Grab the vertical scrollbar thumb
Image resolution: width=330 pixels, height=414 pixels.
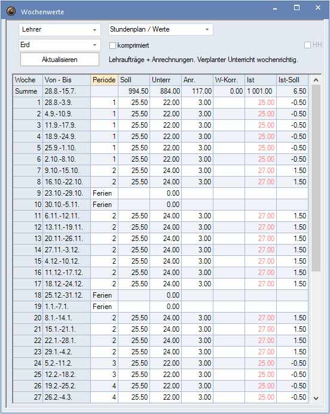[316, 178]
